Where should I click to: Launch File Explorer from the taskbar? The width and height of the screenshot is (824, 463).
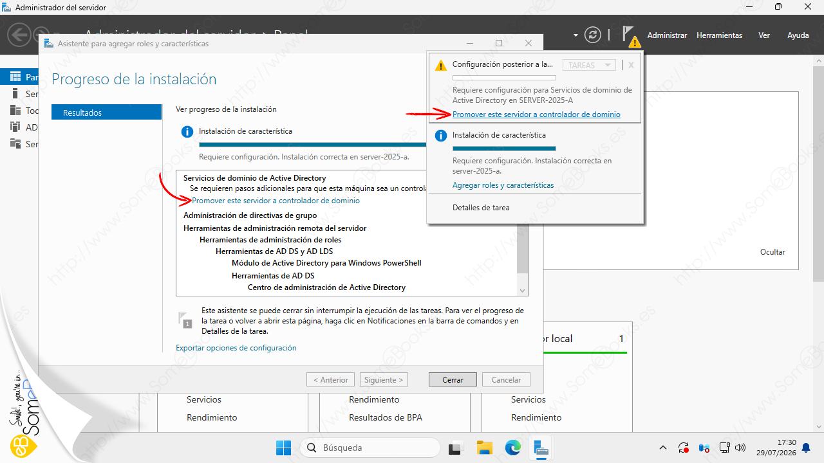pos(484,448)
